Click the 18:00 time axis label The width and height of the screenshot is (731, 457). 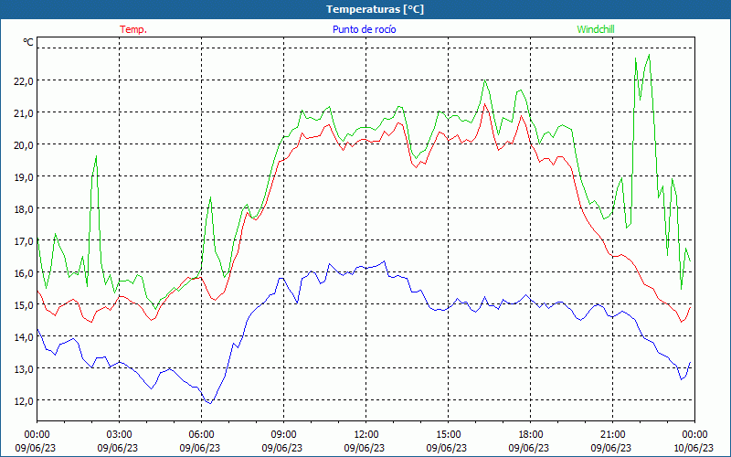531,435
